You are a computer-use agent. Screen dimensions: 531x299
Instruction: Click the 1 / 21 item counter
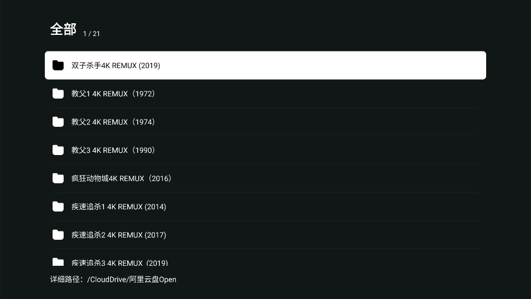[x=91, y=34]
